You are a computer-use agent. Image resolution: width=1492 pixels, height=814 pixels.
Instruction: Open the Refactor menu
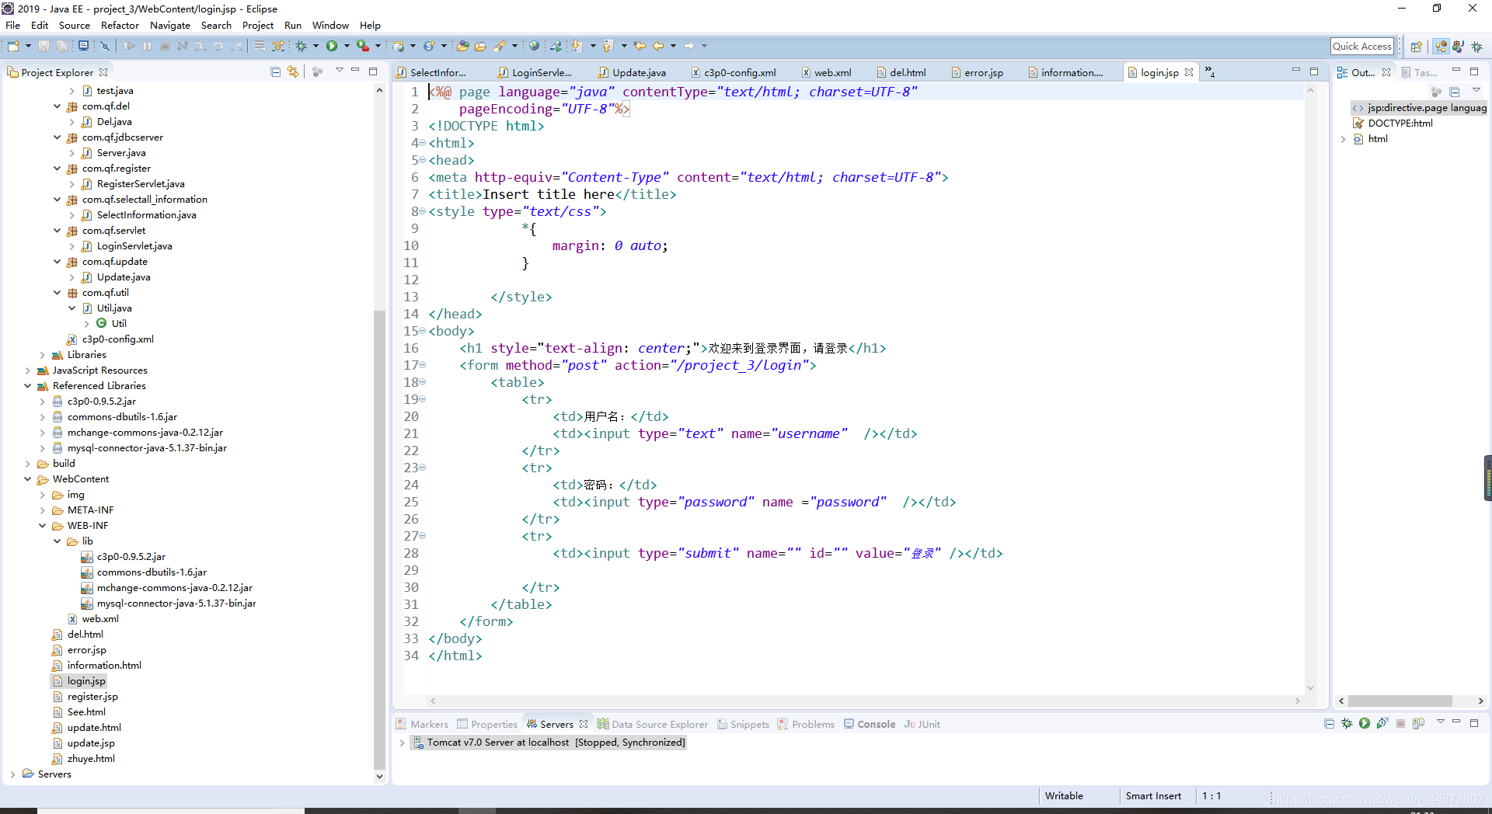point(120,25)
